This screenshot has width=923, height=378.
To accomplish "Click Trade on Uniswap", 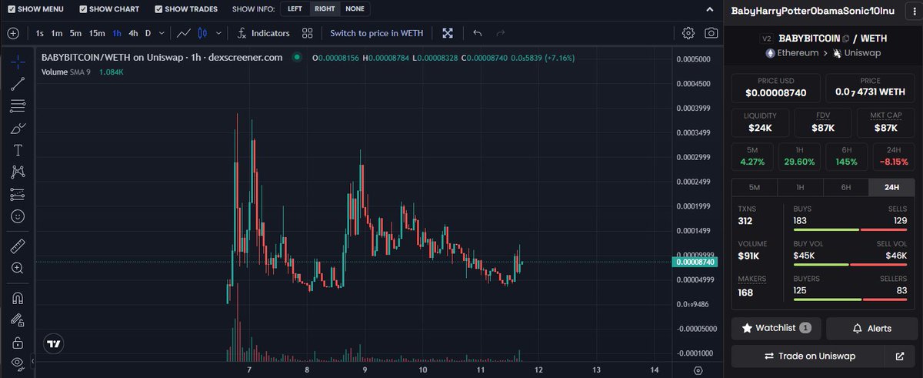I will pyautogui.click(x=808, y=356).
